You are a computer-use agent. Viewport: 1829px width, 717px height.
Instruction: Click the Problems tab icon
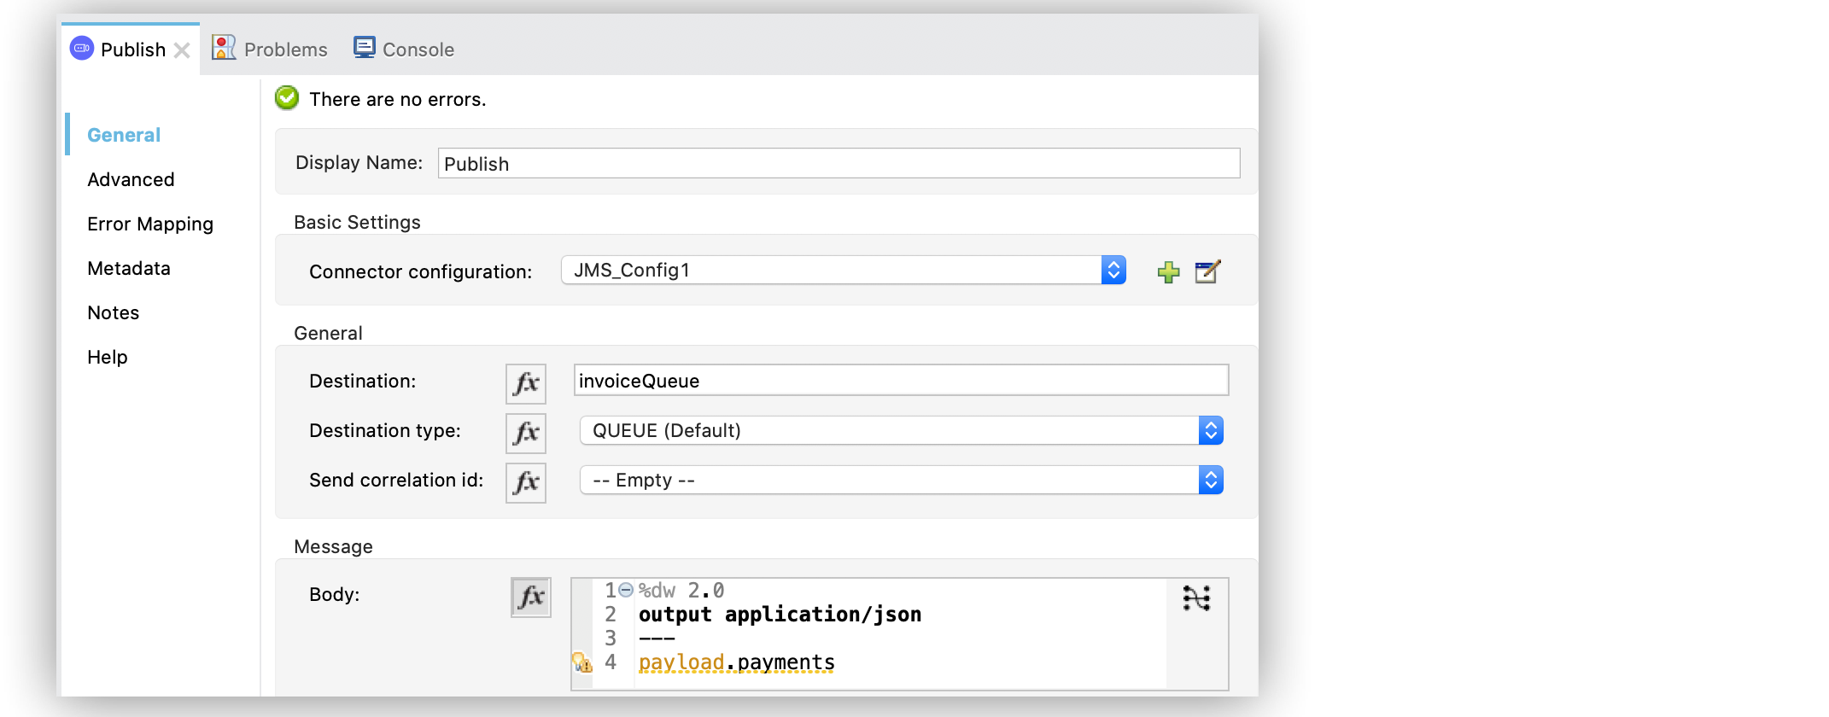[223, 48]
